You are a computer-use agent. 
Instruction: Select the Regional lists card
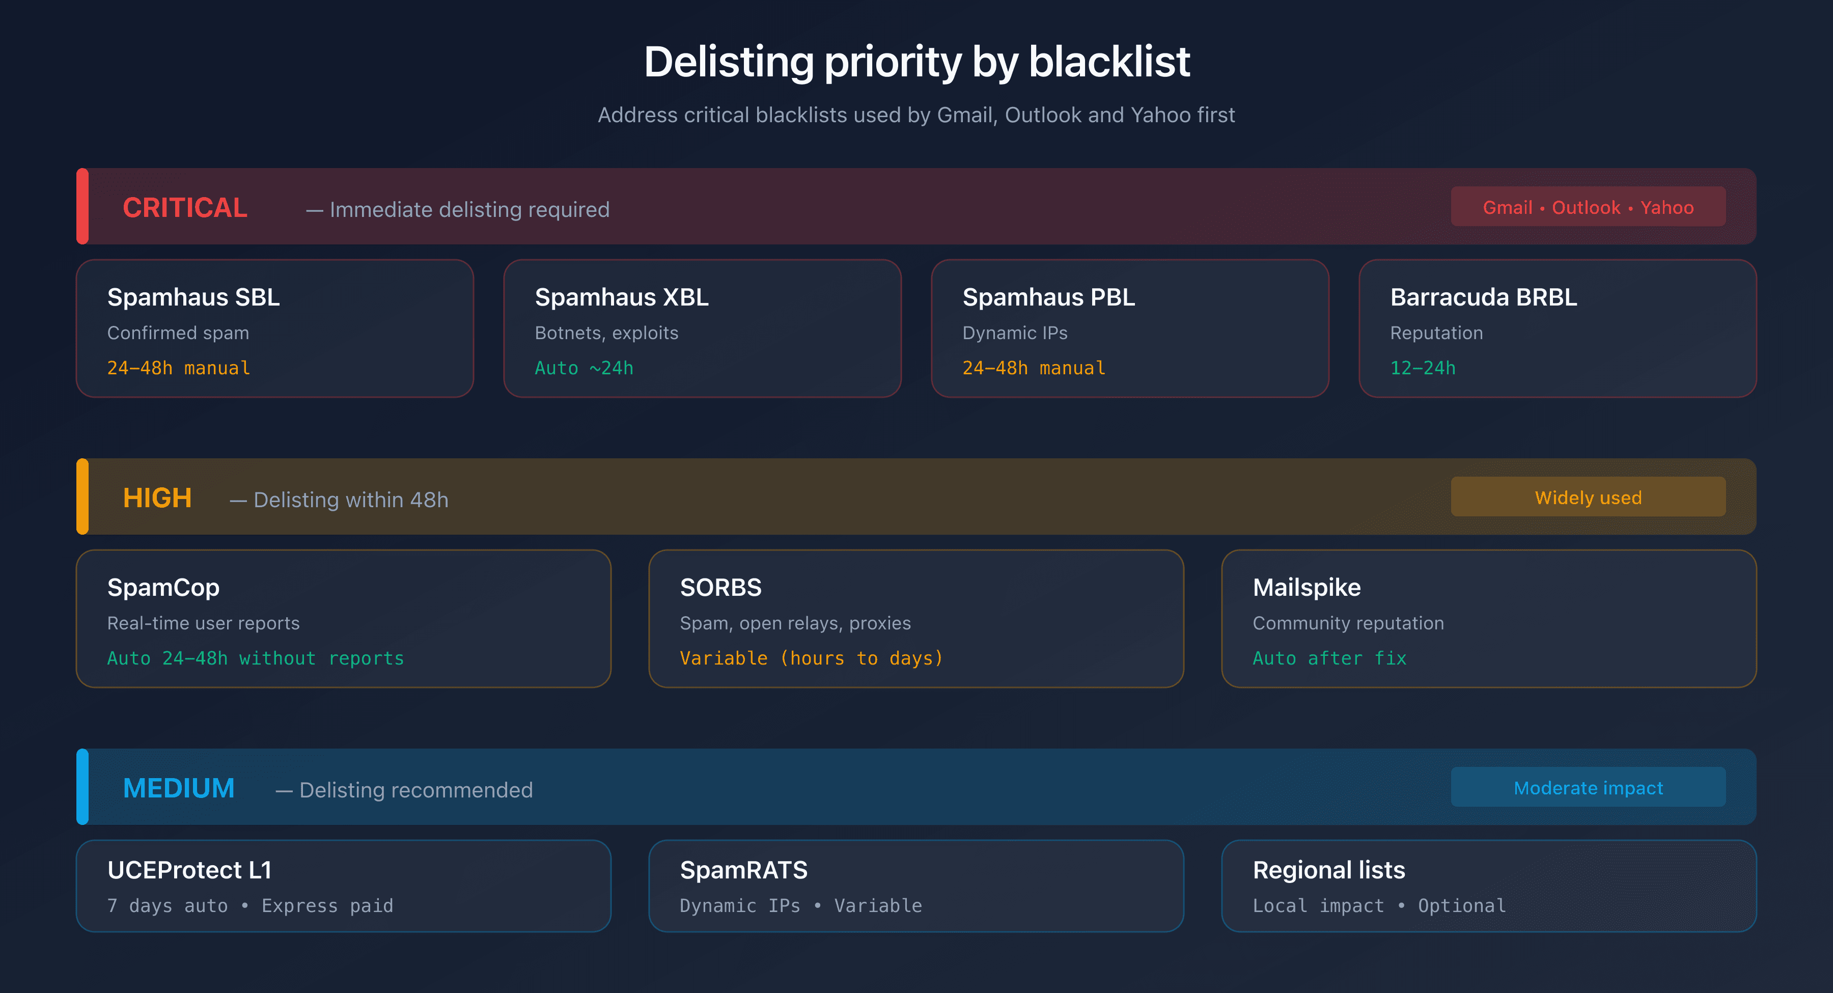1489,886
